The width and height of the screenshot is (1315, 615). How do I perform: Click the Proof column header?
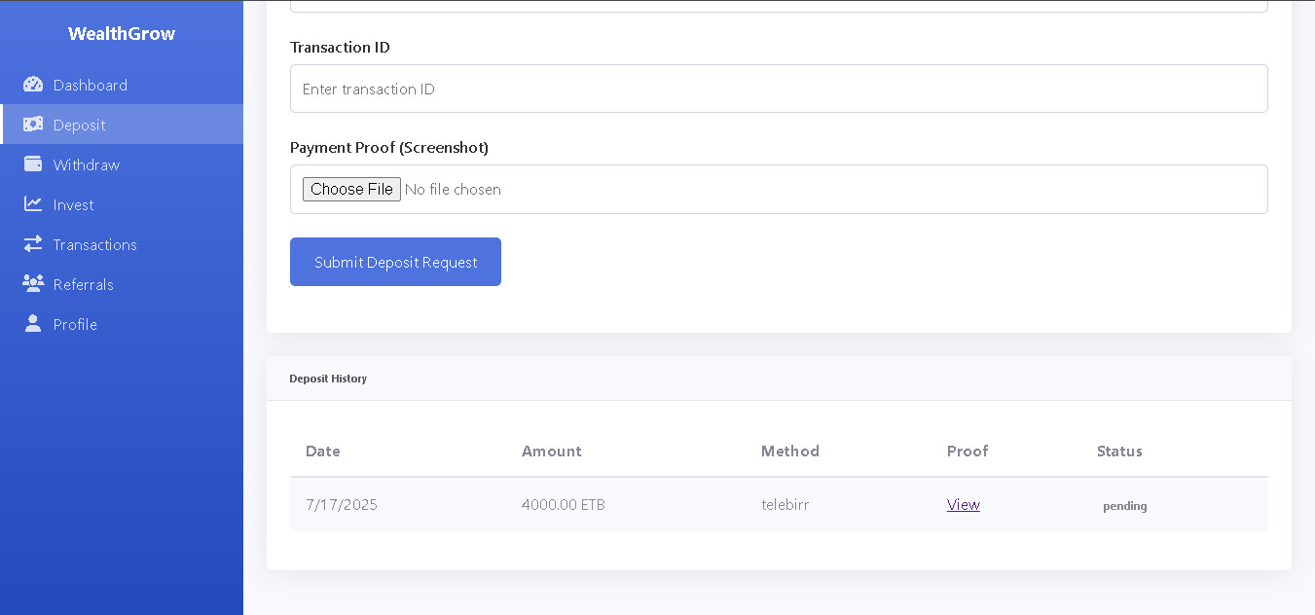click(968, 452)
